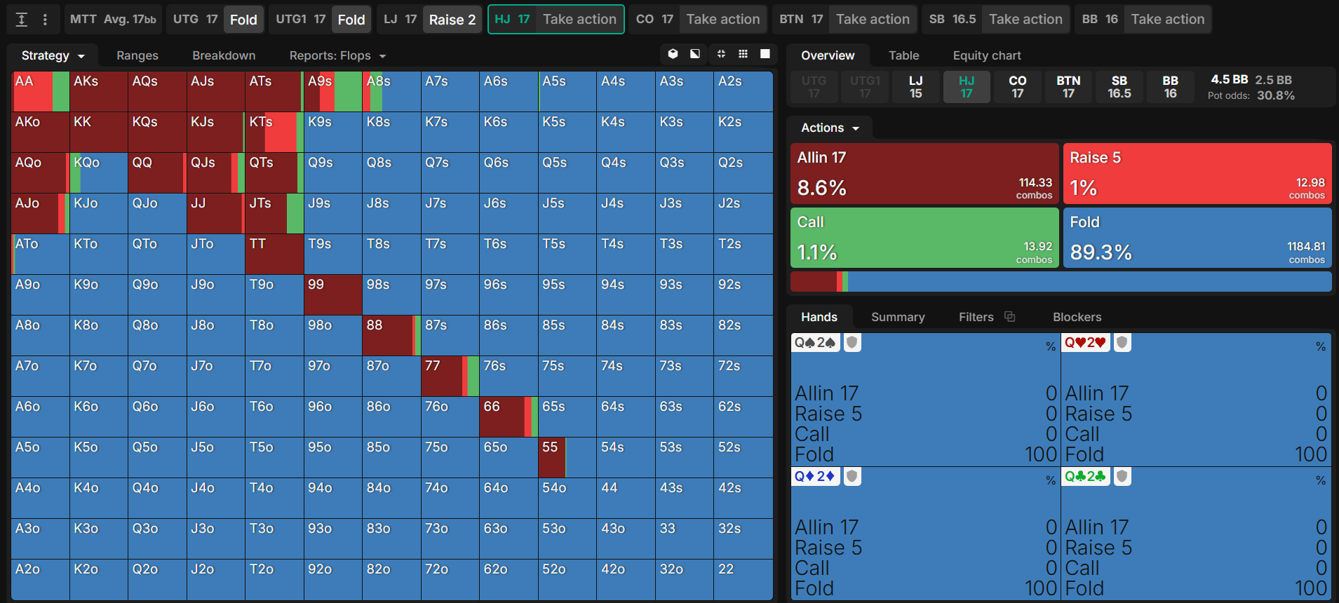
Task: Click the diagonal half-filled square icon
Action: [695, 54]
